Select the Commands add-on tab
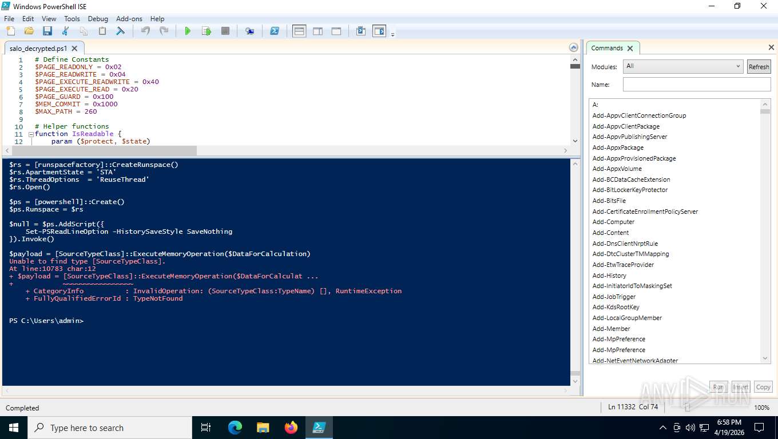The height and width of the screenshot is (439, 778). [x=607, y=48]
